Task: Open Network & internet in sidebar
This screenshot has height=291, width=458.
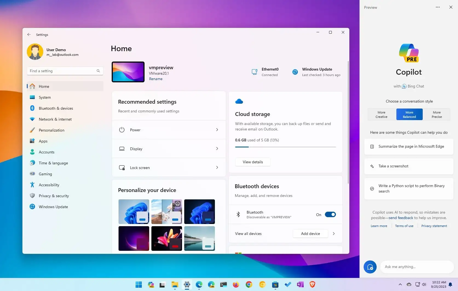Action: tap(65, 119)
